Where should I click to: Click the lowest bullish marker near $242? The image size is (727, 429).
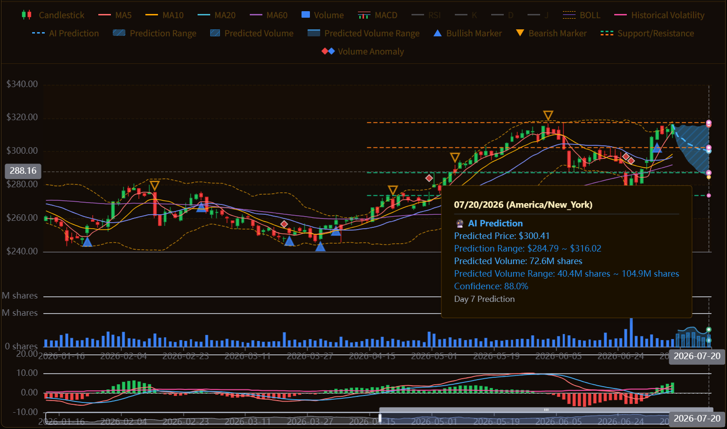click(x=320, y=246)
